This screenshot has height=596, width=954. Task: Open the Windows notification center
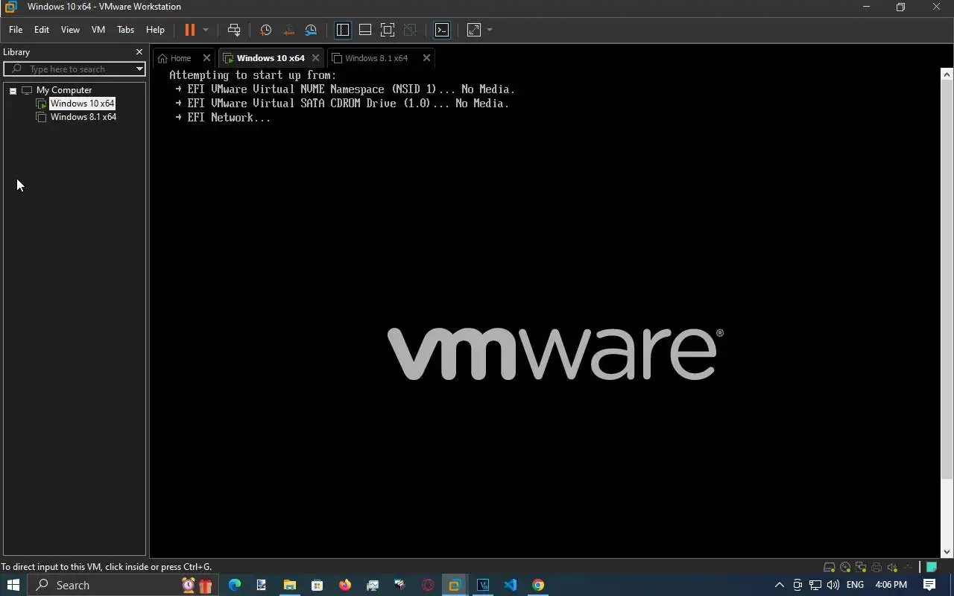pos(929,585)
